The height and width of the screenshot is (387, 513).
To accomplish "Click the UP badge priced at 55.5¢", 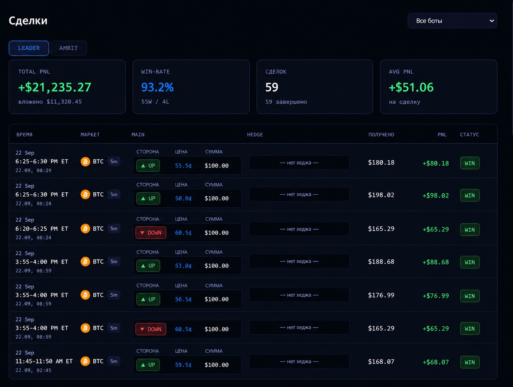I will tap(148, 166).
